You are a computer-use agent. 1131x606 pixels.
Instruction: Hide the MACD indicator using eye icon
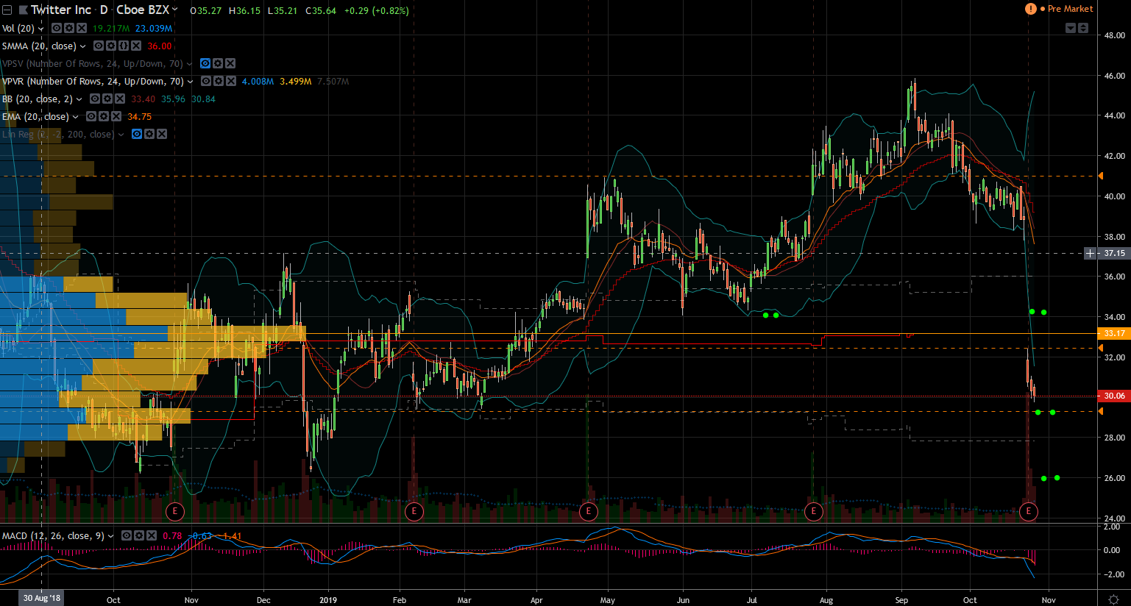pos(126,536)
